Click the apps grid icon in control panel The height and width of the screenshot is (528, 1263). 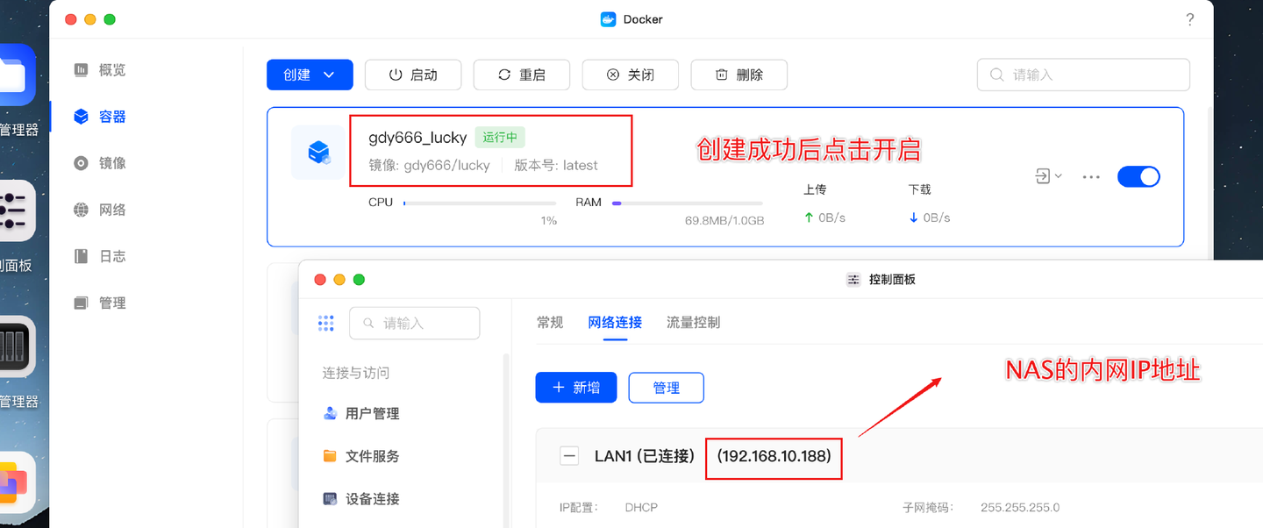click(325, 323)
